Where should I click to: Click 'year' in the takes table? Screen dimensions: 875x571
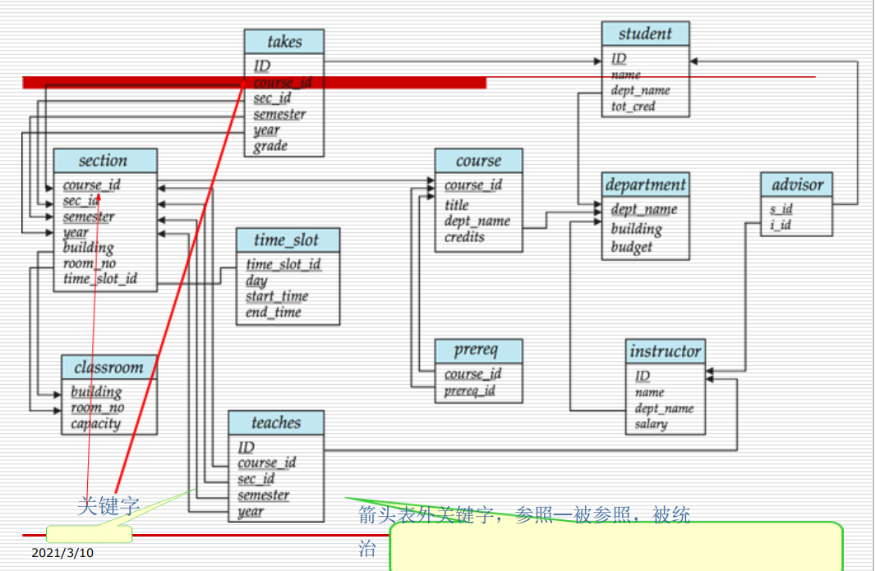pos(266,130)
